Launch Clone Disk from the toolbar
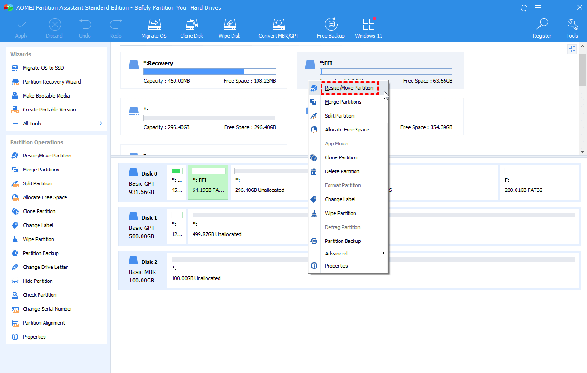Screen dimensions: 587x373 (x=192, y=28)
